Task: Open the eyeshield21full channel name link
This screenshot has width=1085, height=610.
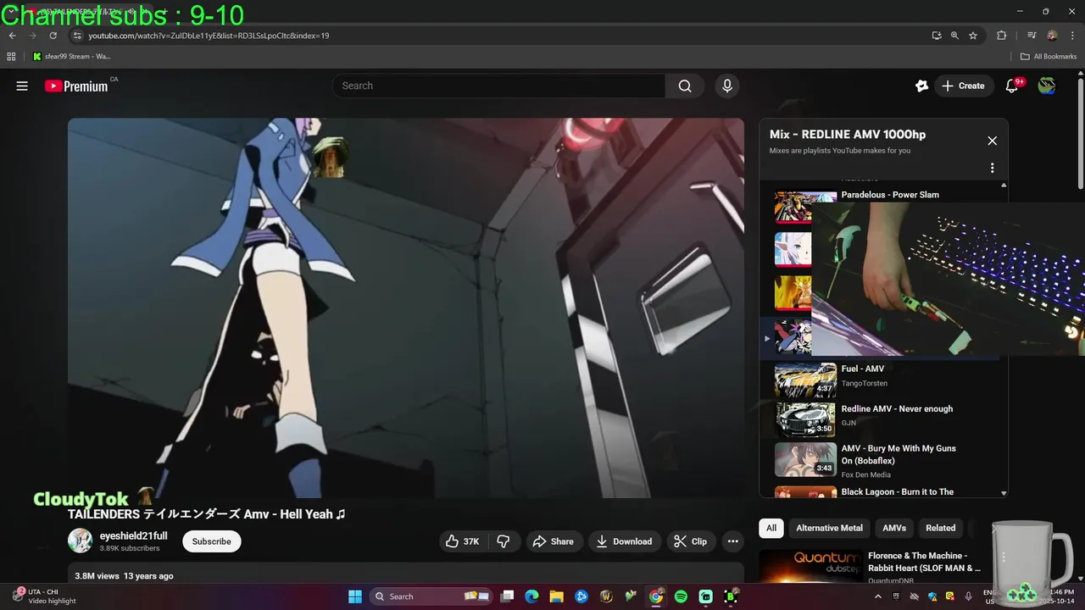Action: pyautogui.click(x=133, y=536)
